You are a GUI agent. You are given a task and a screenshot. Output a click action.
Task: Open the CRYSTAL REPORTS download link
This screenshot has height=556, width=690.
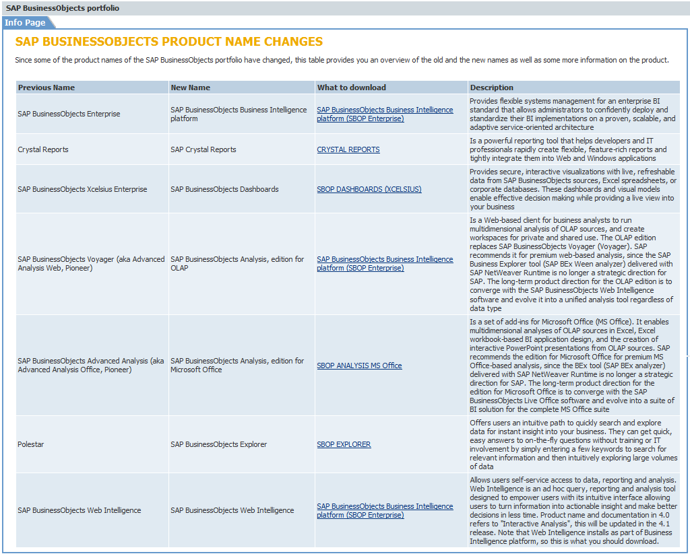click(348, 149)
